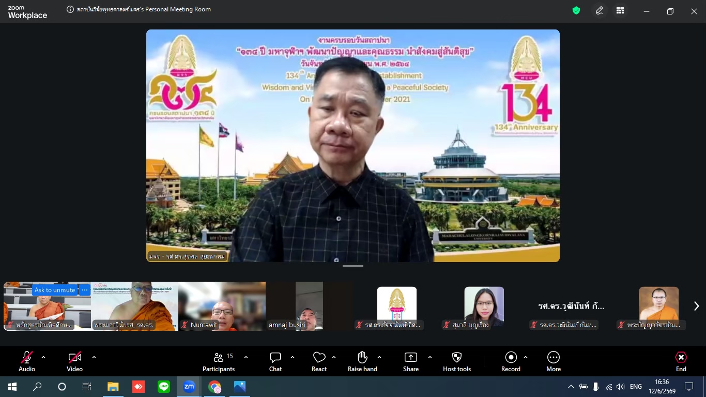Switch input language via ENG indicator

636,387
